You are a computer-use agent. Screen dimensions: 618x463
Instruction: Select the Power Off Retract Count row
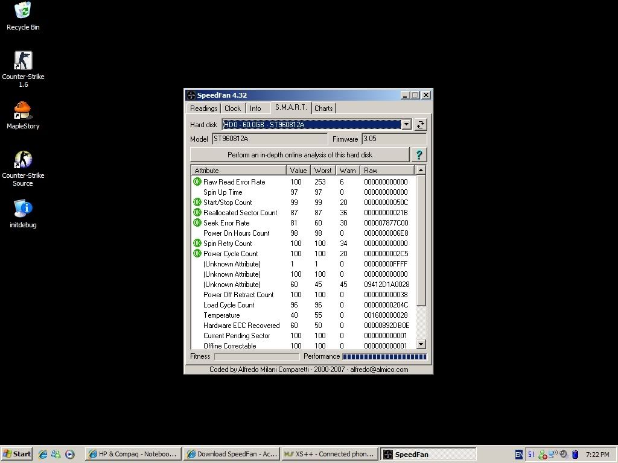tap(304, 294)
